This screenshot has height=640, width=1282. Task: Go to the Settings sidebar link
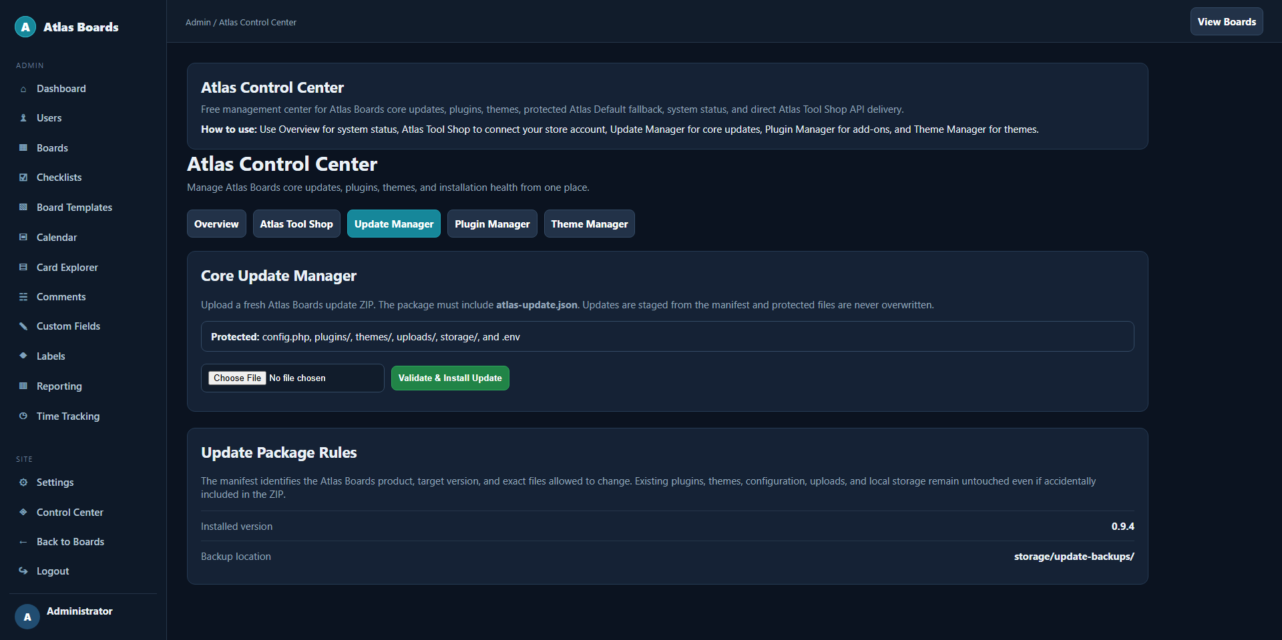pyautogui.click(x=55, y=483)
